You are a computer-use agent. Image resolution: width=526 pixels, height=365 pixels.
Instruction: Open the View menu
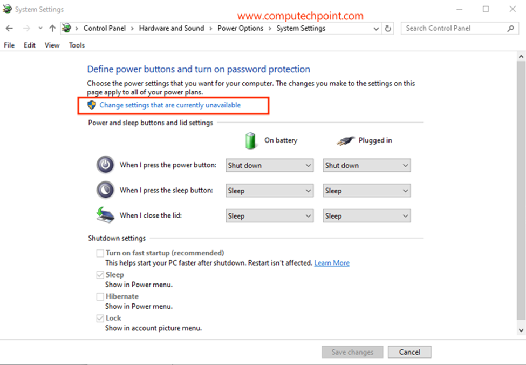click(52, 45)
